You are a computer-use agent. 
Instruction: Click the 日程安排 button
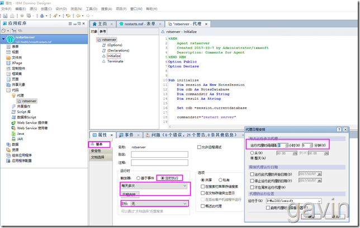pos(129,195)
